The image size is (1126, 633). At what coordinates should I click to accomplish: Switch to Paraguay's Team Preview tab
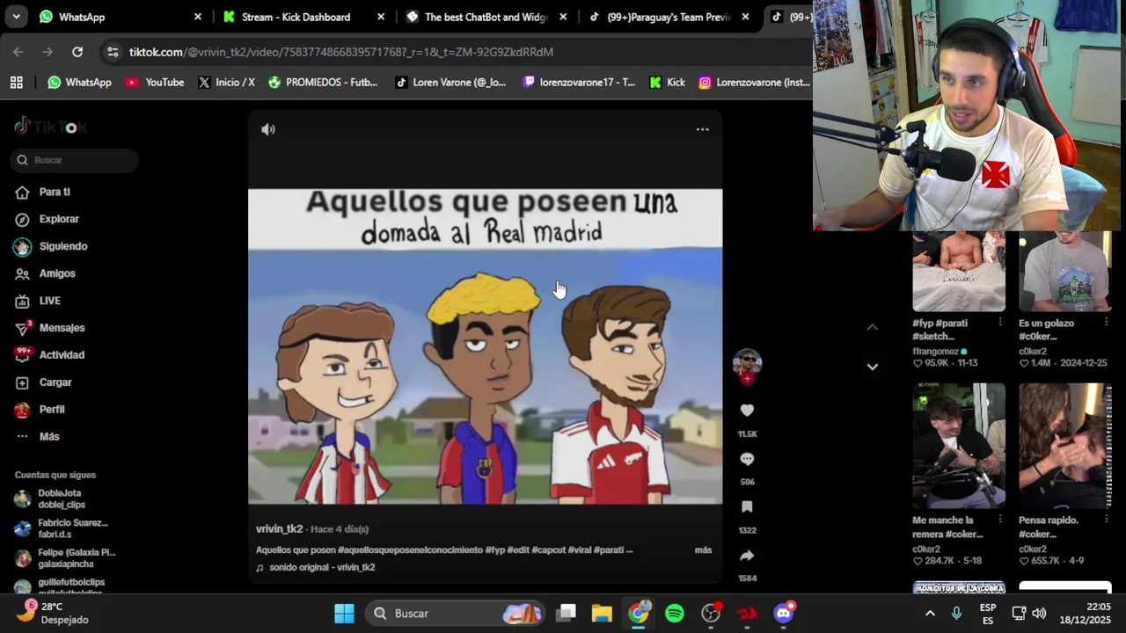[669, 17]
